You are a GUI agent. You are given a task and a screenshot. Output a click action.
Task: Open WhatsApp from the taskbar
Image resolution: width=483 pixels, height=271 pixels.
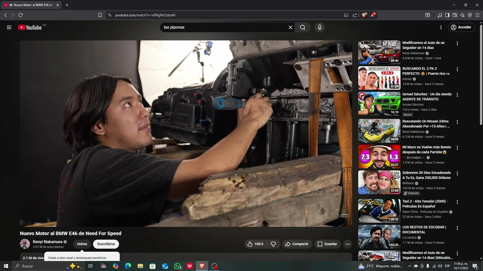178,266
